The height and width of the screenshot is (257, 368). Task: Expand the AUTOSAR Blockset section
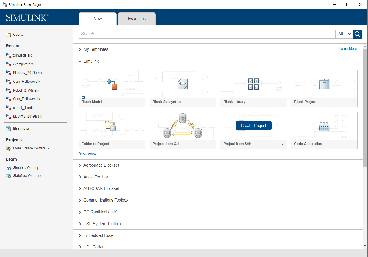80,189
